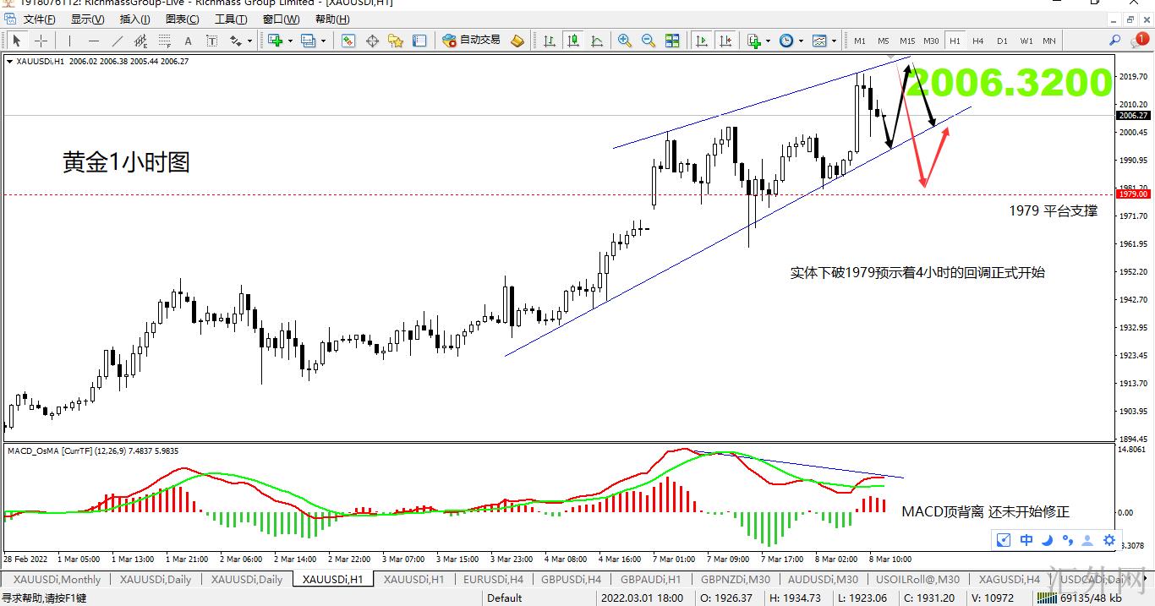Switch chart to candlestick mode
This screenshot has width=1155, height=606.
(573, 41)
